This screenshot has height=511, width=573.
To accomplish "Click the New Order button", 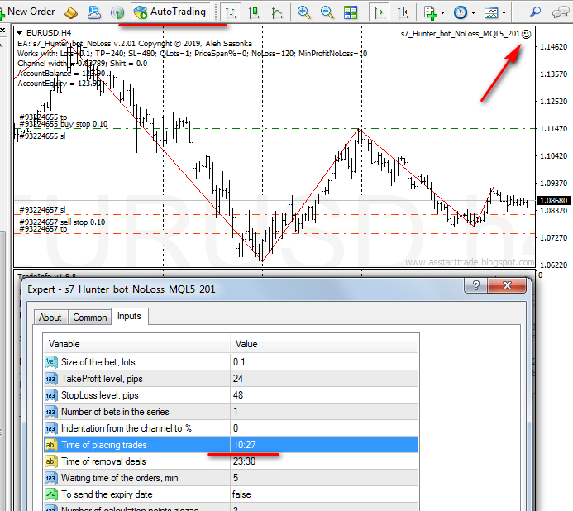I will (27, 12).
